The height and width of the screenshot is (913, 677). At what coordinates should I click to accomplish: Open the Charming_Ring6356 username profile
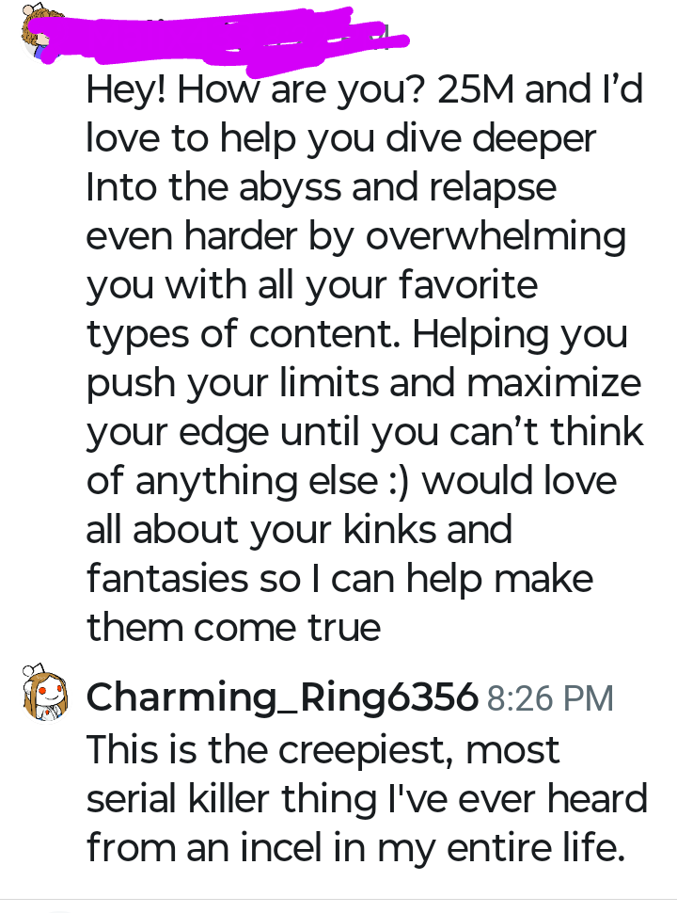point(282,697)
